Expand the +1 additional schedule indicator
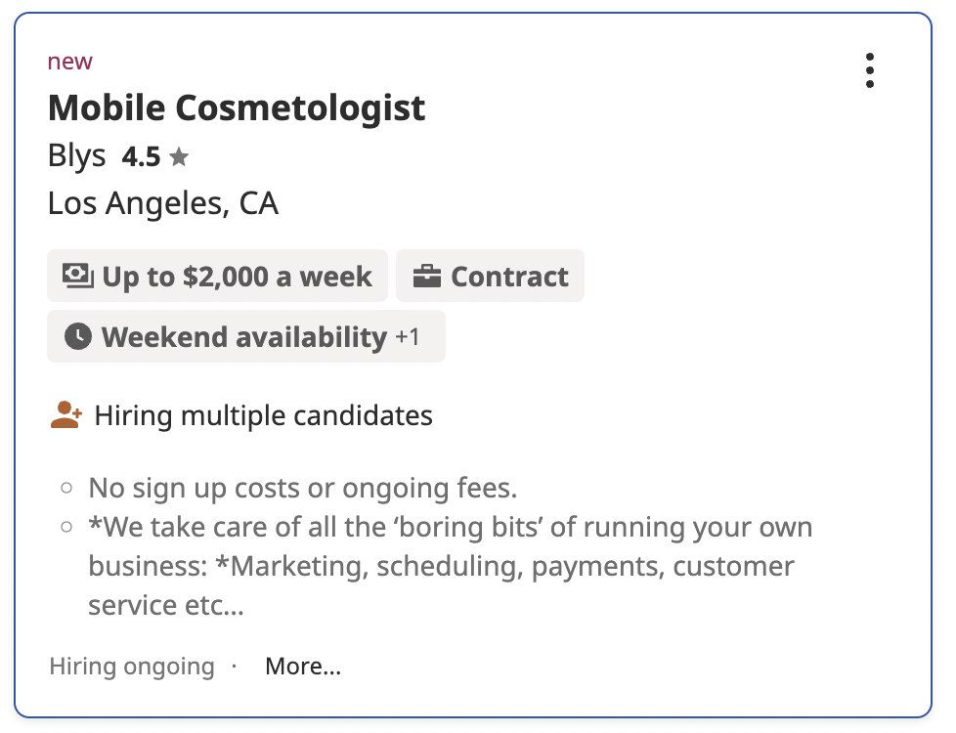 (x=408, y=337)
